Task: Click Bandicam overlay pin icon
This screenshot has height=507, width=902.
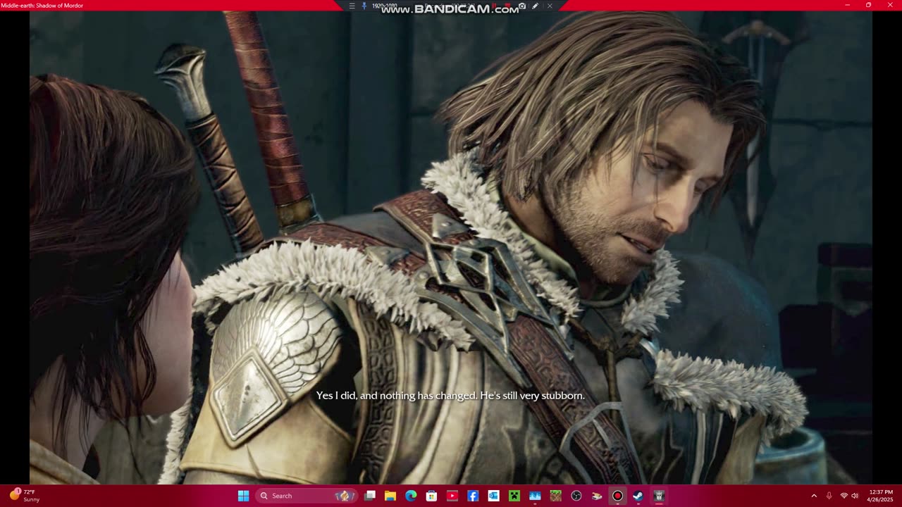Action: [364, 6]
